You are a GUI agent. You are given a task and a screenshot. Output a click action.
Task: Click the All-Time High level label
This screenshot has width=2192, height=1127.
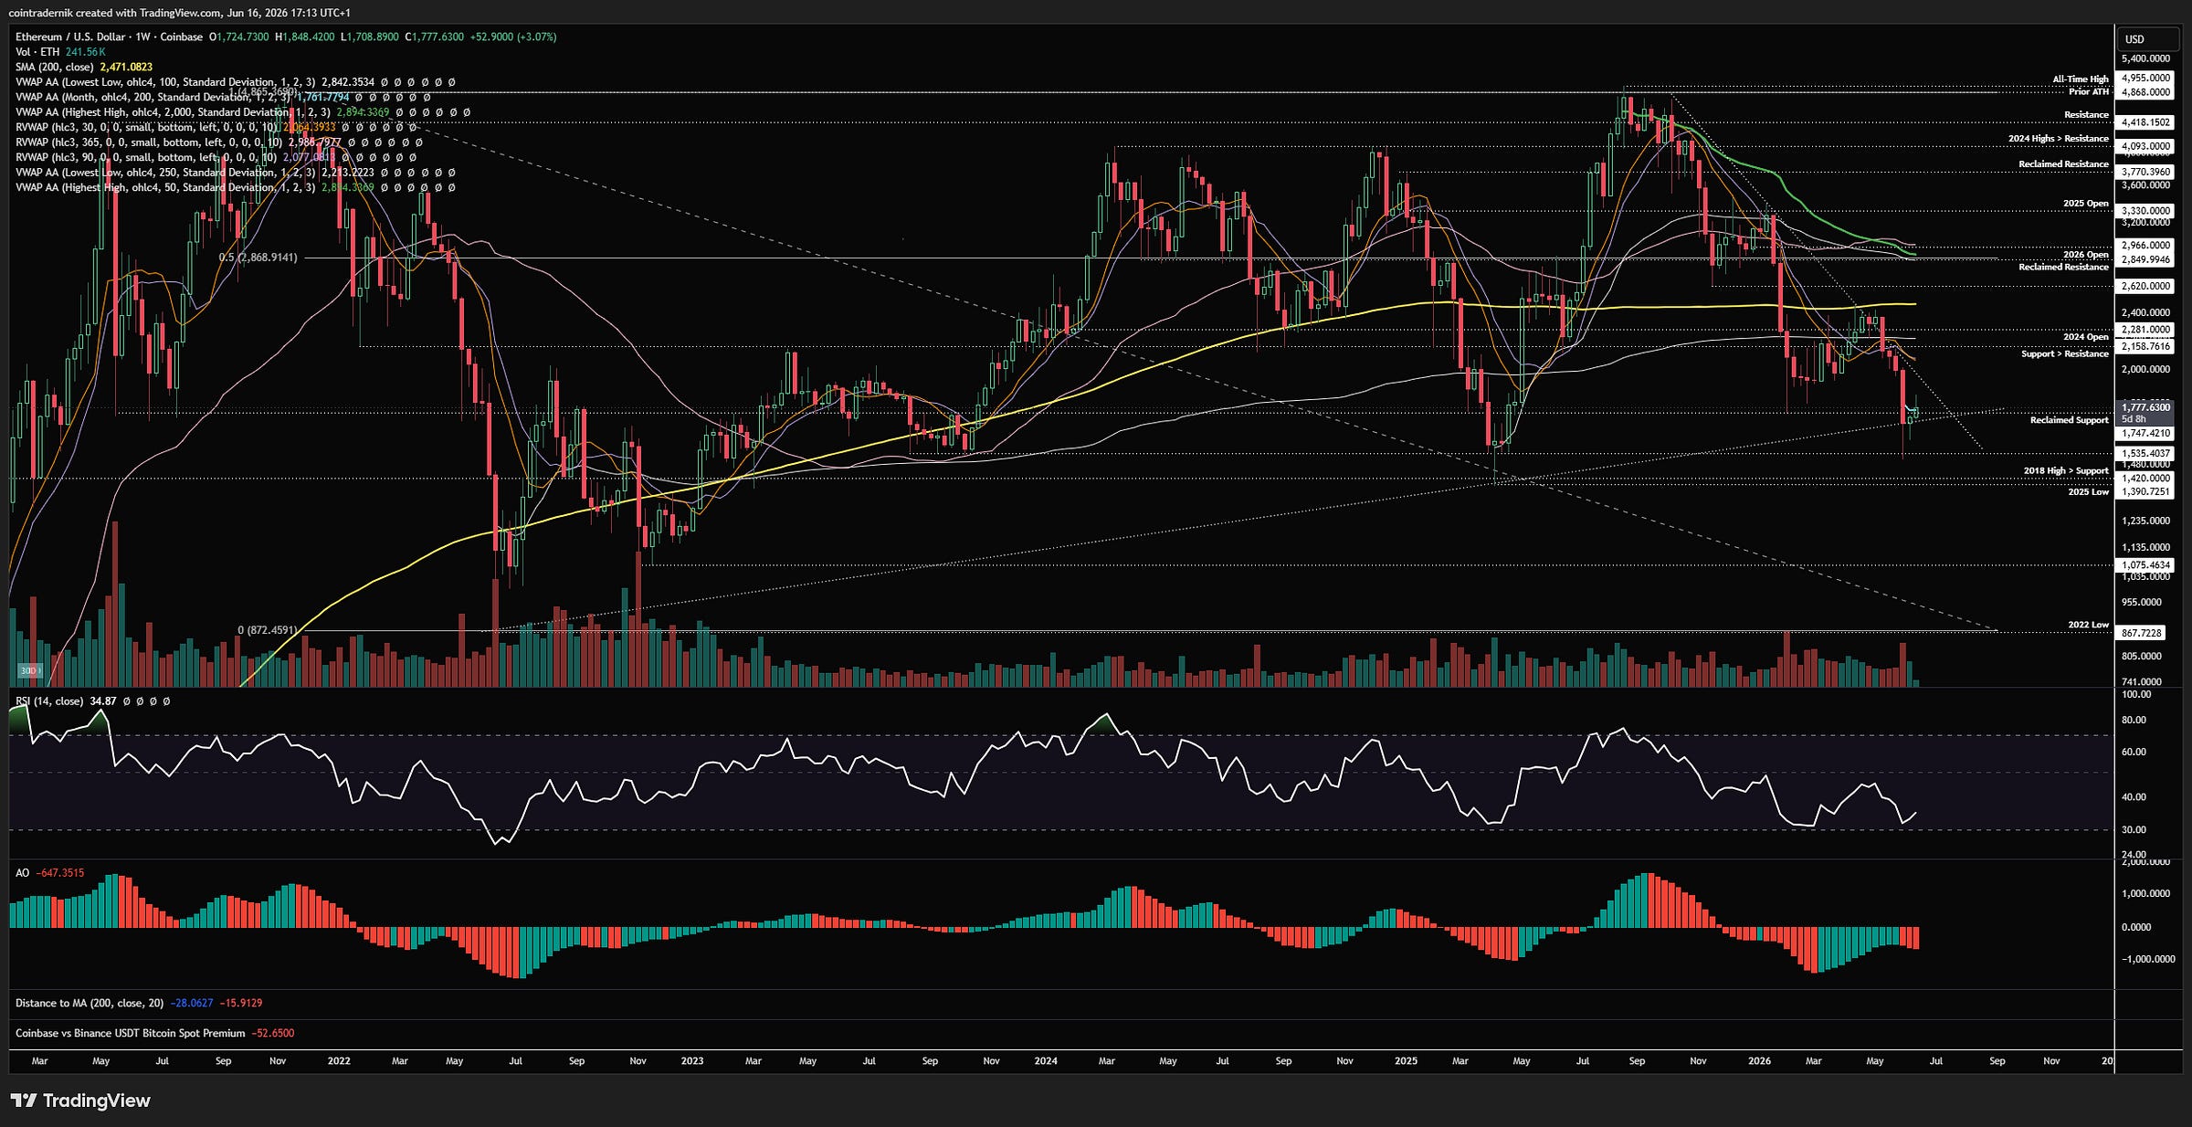click(x=2081, y=79)
